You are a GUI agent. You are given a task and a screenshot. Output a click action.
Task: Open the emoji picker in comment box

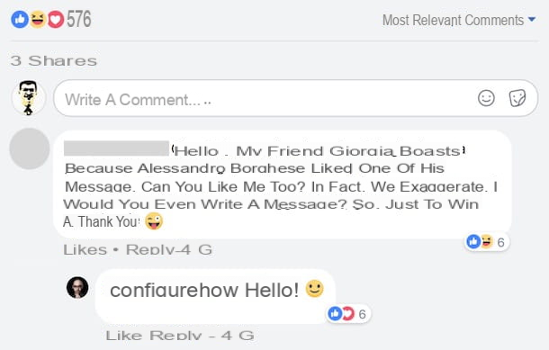point(486,98)
